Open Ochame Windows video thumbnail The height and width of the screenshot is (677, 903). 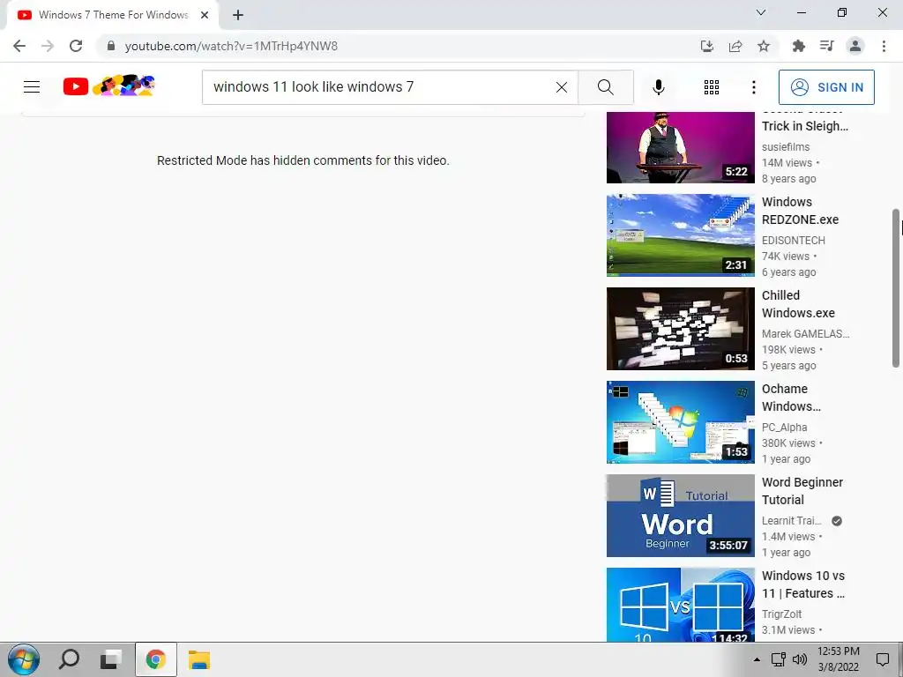tap(680, 422)
